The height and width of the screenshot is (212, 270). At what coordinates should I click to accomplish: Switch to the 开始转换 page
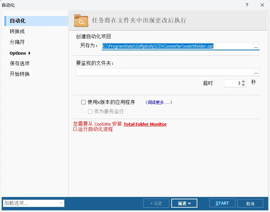click(x=20, y=74)
